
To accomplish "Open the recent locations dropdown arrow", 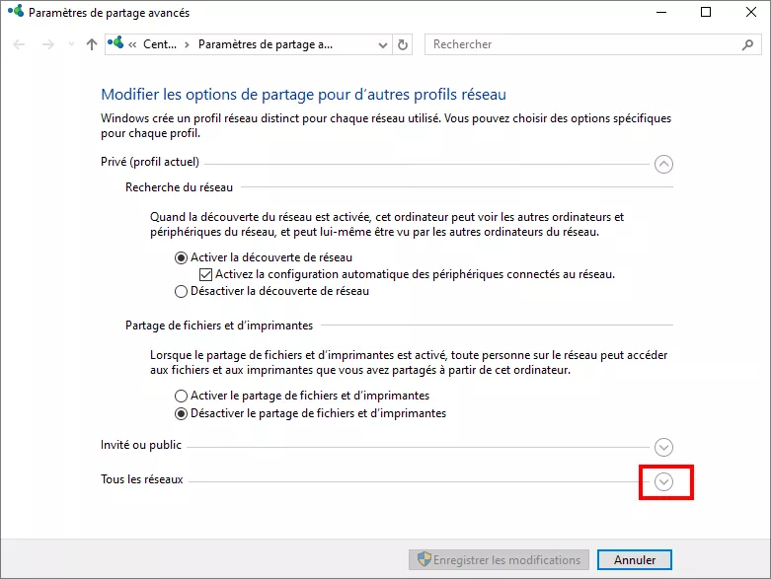I will coord(70,44).
